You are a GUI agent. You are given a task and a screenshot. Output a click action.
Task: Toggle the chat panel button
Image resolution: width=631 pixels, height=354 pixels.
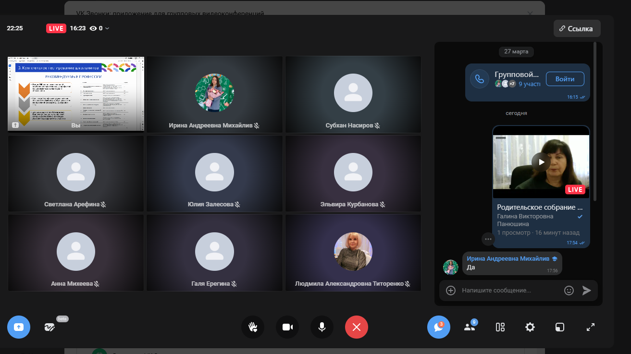coord(439,327)
